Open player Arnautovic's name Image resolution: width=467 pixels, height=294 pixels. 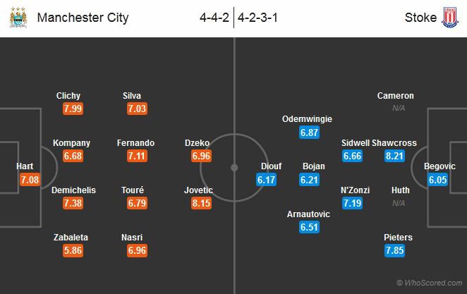(x=308, y=214)
